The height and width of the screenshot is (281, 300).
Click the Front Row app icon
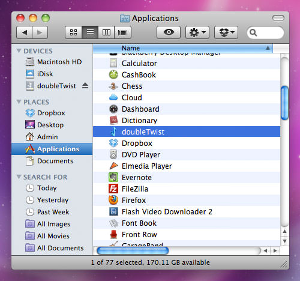113,234
